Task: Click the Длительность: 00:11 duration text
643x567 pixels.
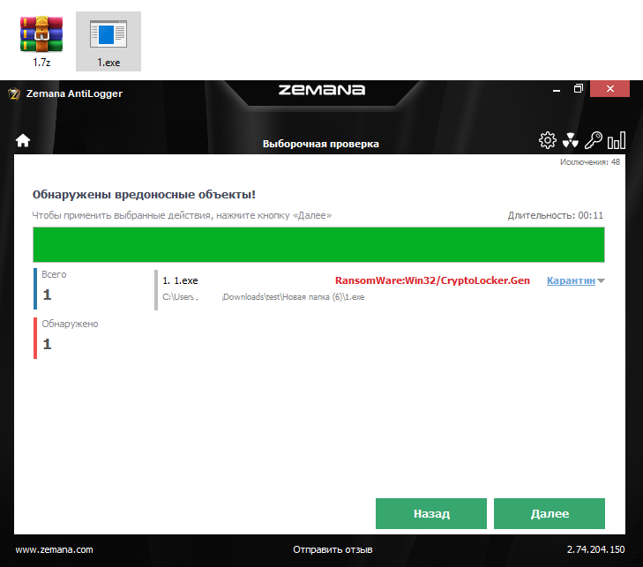Action: pos(556,215)
